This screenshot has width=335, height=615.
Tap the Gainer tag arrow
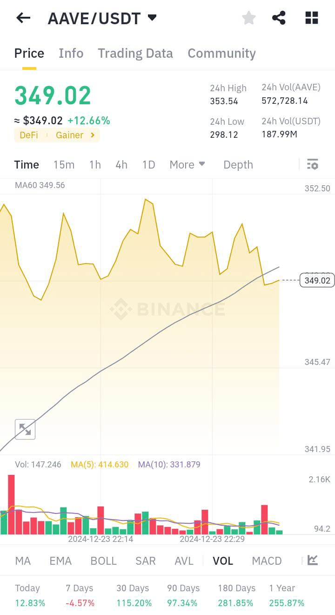(x=93, y=135)
